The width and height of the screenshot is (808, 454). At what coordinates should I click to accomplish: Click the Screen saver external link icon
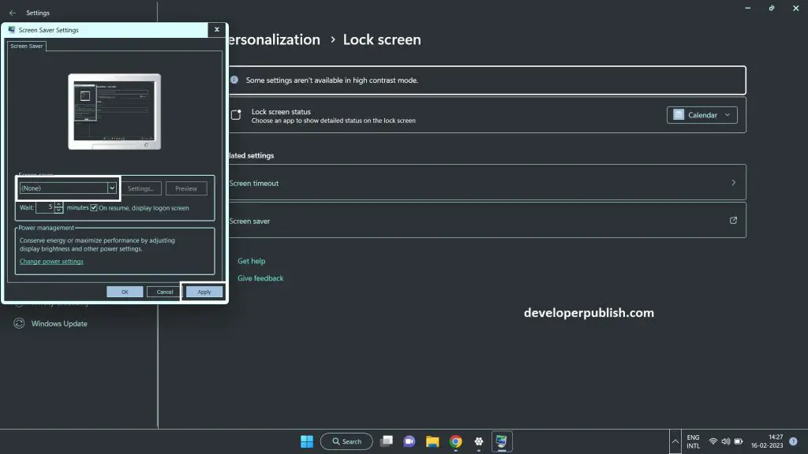(733, 221)
